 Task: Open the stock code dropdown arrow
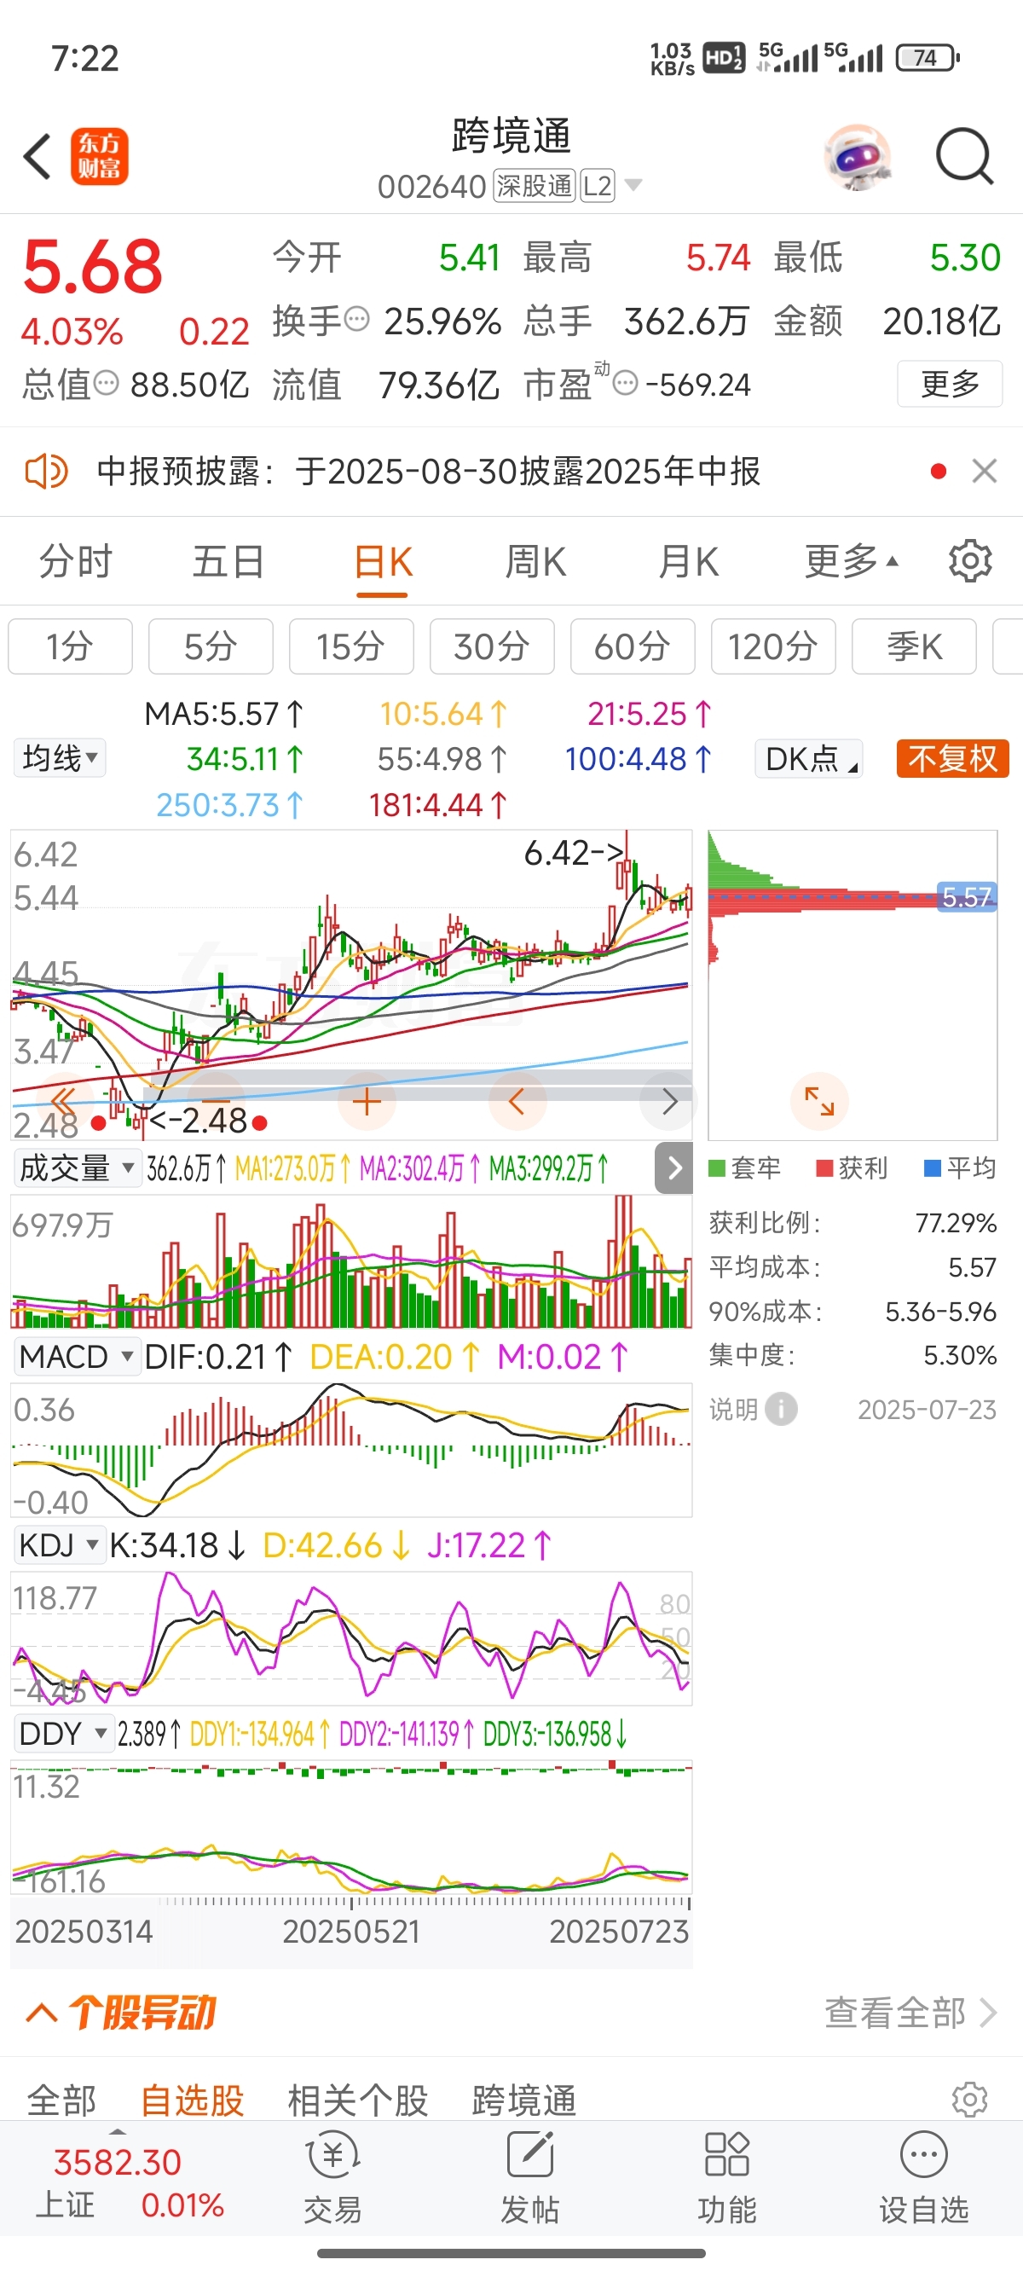pos(633,185)
